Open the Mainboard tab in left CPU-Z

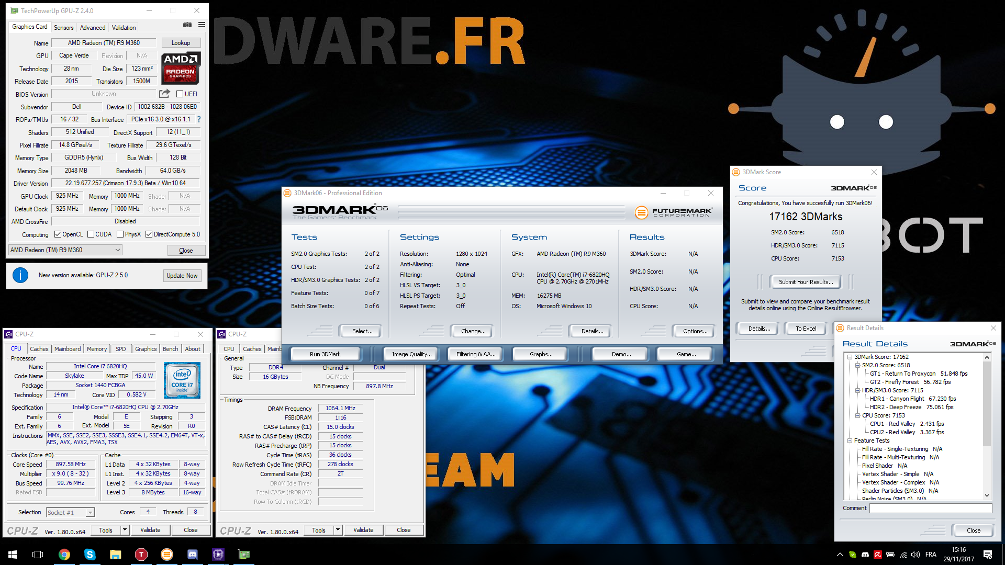(68, 349)
